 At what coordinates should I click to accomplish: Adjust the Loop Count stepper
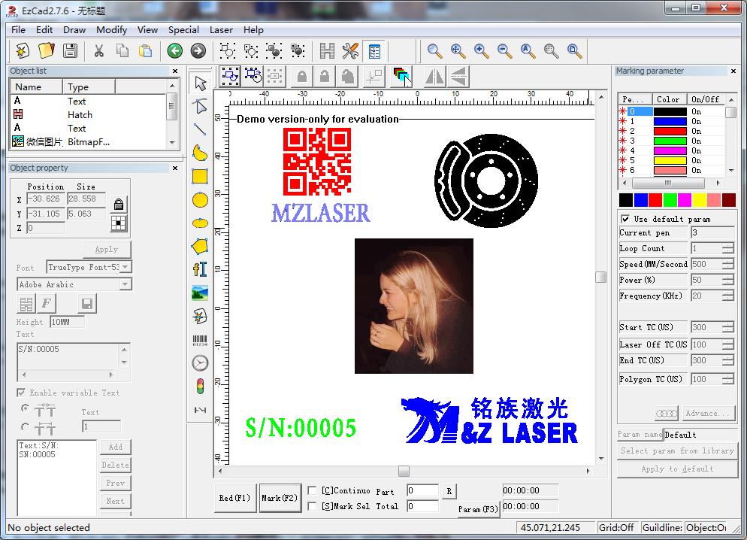pos(728,248)
